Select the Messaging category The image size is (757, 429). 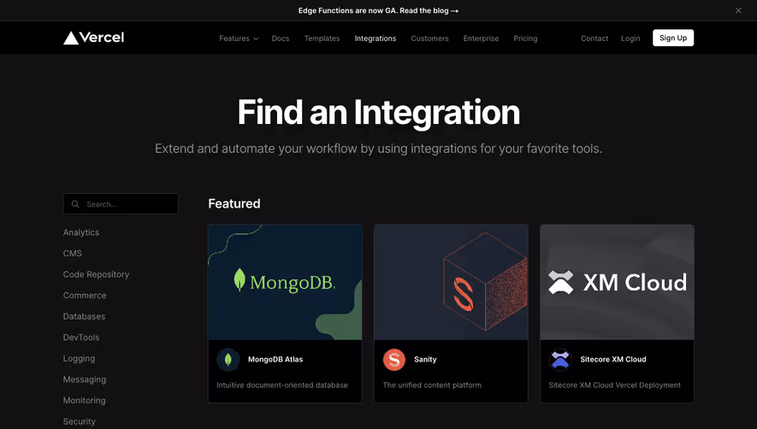[x=85, y=379]
